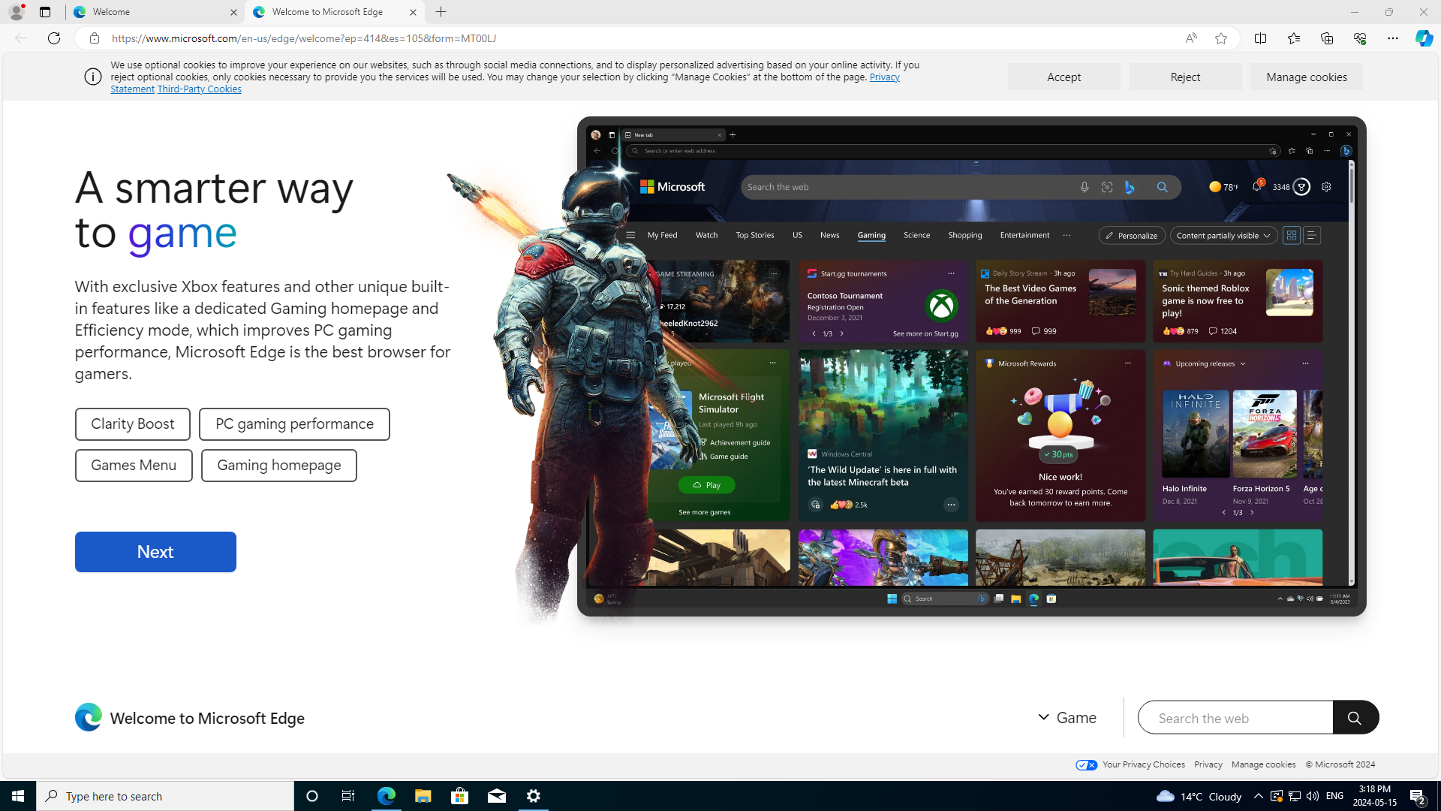Viewport: 1441px width, 811px height.
Task: Show hidden system tray icons
Action: (x=1258, y=796)
